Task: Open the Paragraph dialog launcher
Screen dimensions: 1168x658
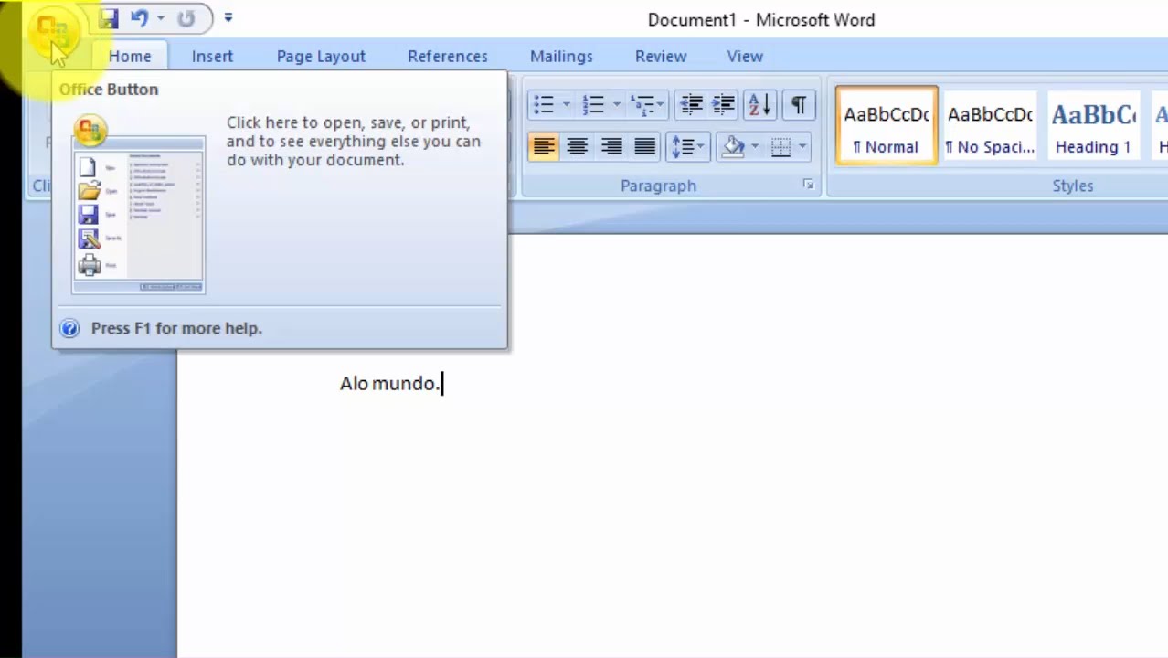Action: (x=808, y=185)
